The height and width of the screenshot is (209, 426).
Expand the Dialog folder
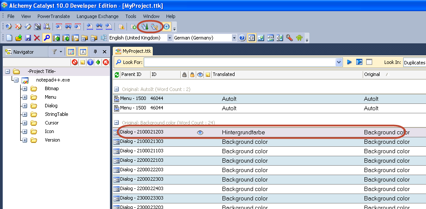(25, 106)
